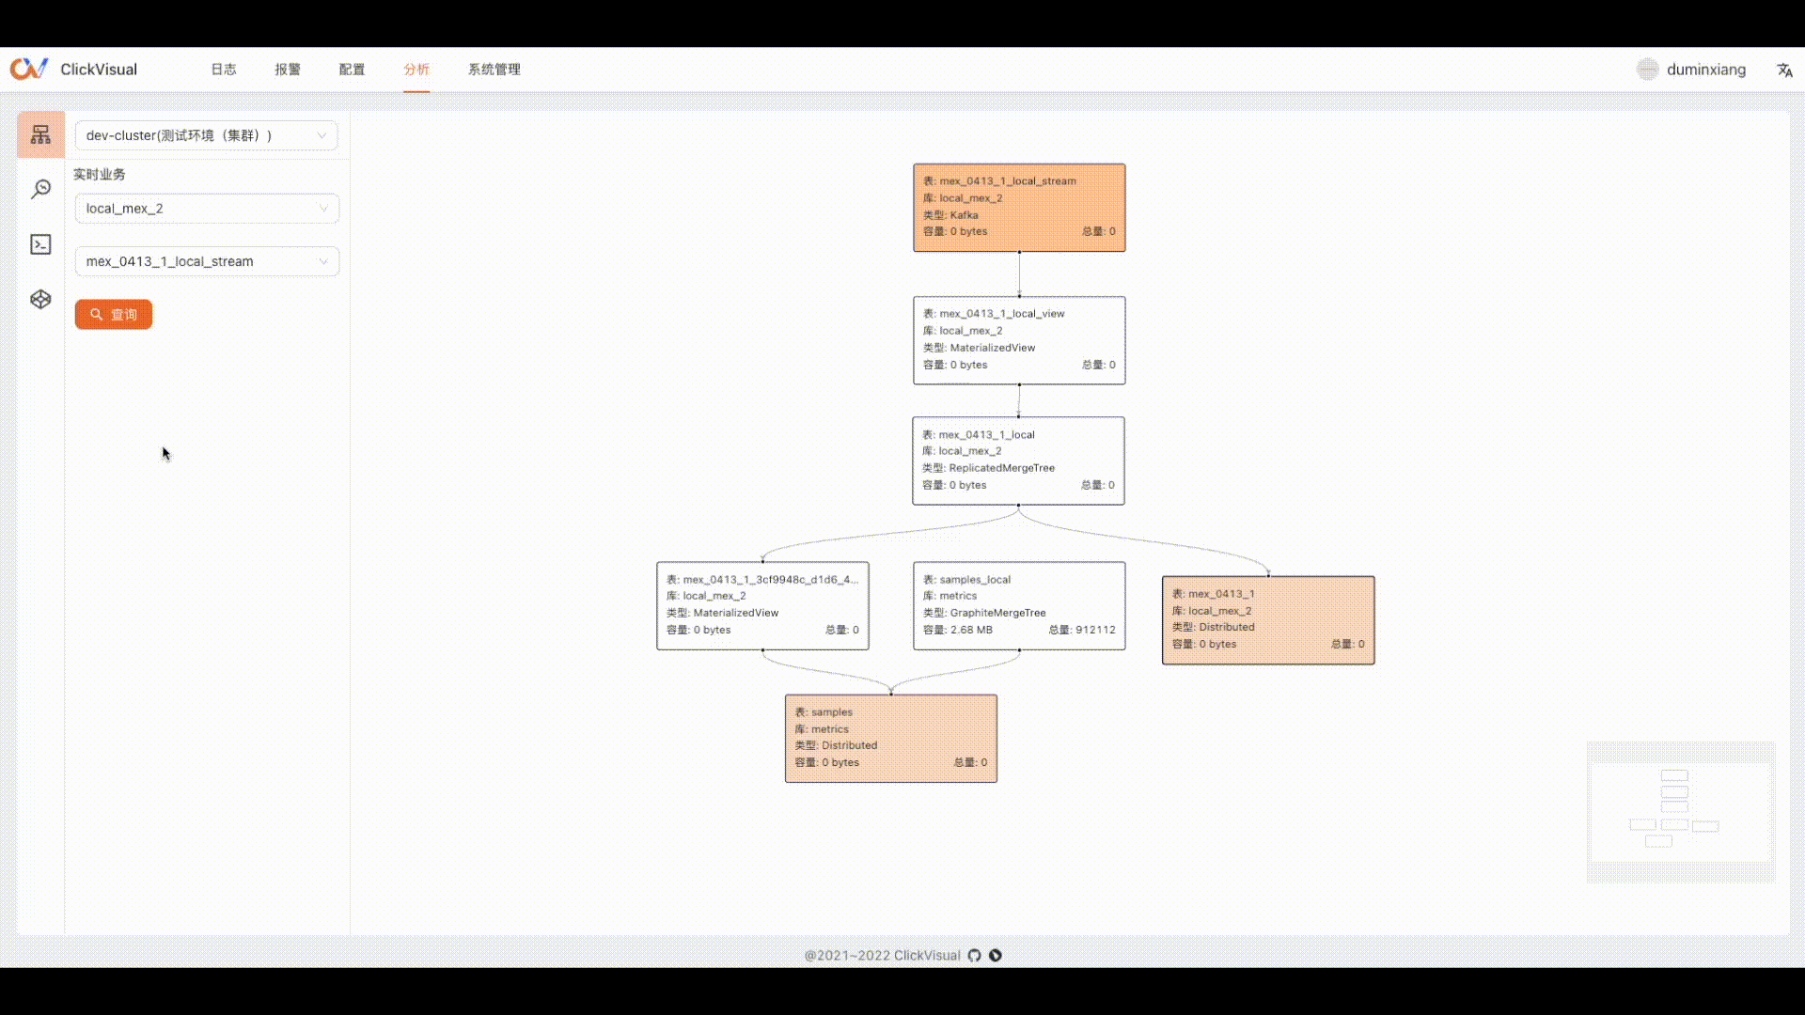Go to the 系统管理 tab
Viewport: 1805px width, 1015px height.
(494, 70)
